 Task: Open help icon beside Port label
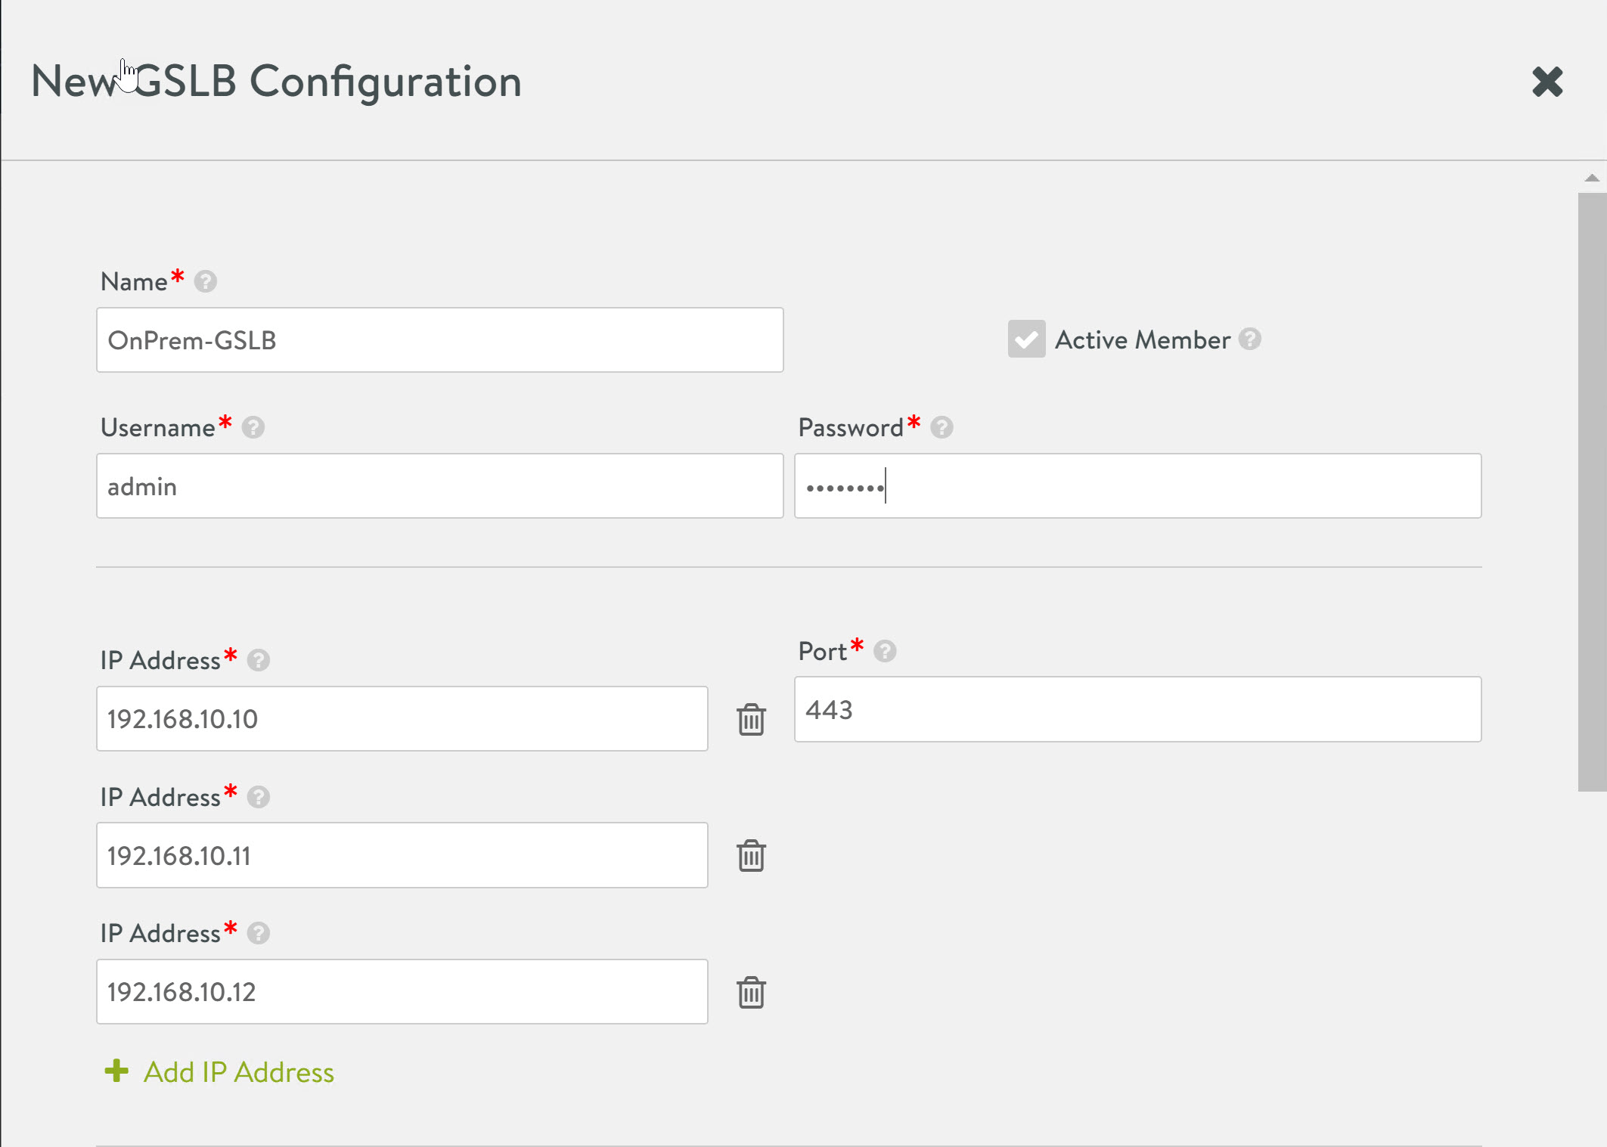click(885, 651)
